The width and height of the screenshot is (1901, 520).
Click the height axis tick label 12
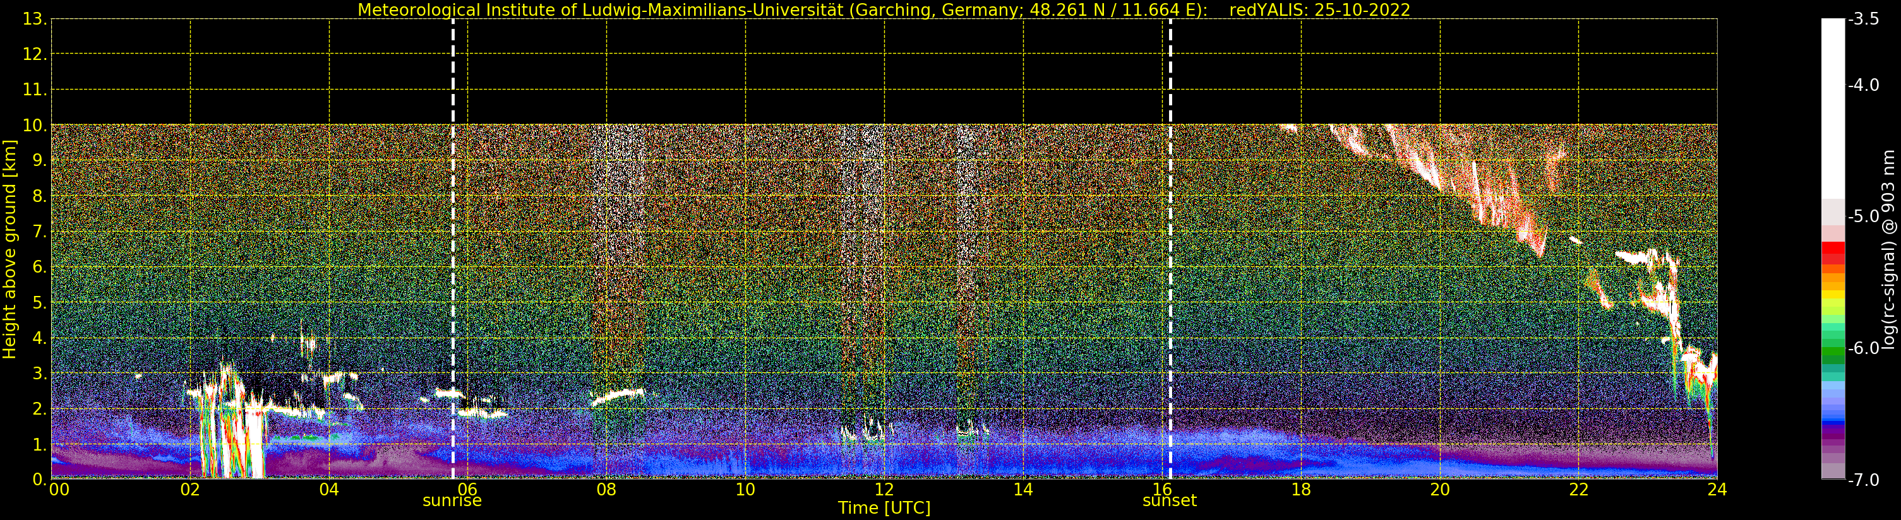click(35, 54)
